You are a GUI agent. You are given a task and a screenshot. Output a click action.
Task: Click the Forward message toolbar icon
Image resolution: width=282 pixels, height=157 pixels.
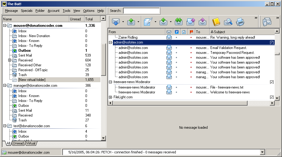pos(190,22)
